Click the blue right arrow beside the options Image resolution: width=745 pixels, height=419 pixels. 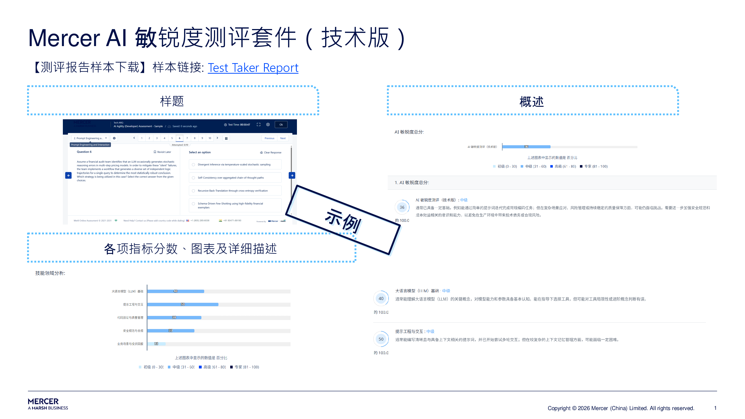click(x=292, y=175)
